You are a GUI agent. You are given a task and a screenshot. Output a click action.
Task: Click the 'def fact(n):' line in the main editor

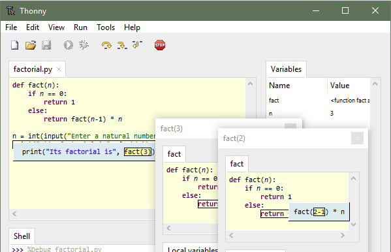tap(36, 85)
